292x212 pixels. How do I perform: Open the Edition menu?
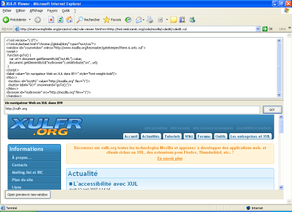point(21,11)
